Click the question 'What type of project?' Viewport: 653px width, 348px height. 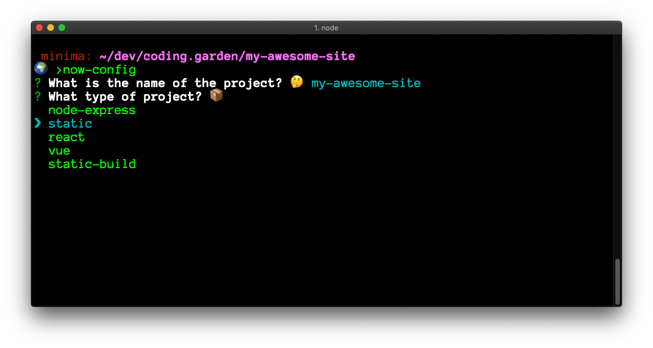coord(125,97)
